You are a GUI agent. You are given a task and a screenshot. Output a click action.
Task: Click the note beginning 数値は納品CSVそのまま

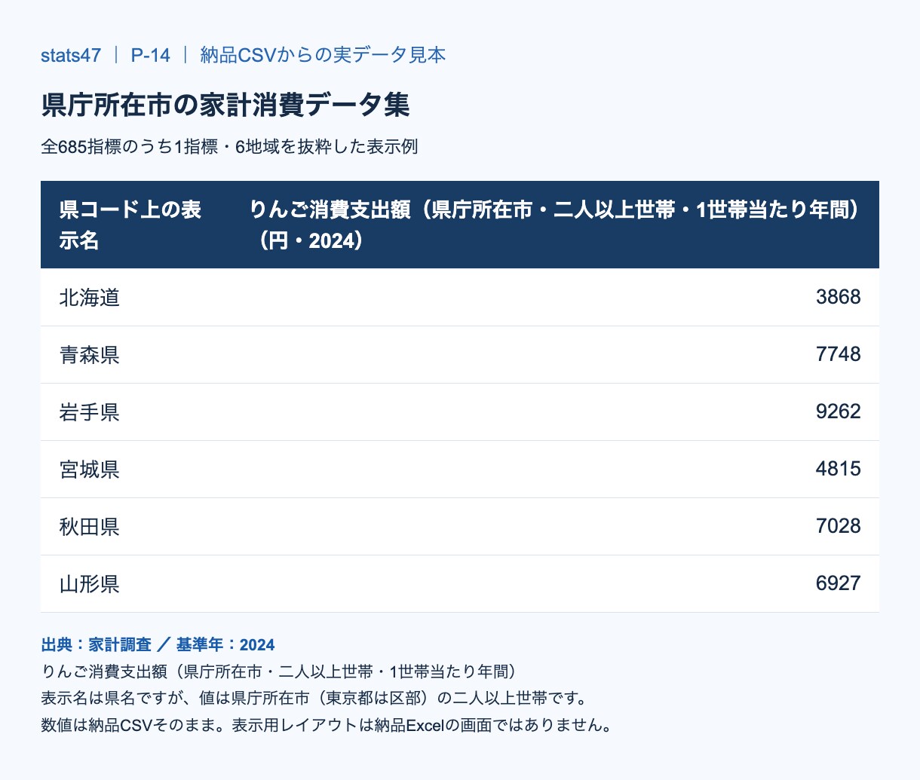click(327, 726)
